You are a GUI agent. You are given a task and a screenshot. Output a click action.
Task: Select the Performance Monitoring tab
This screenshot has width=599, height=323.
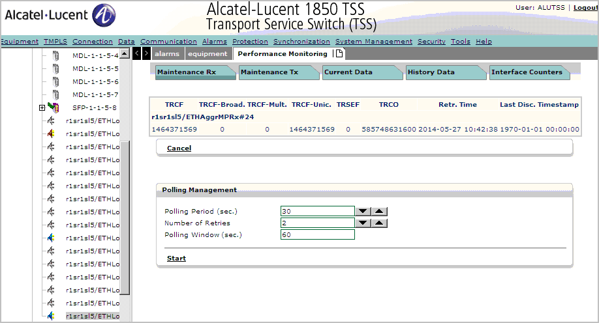(x=283, y=54)
